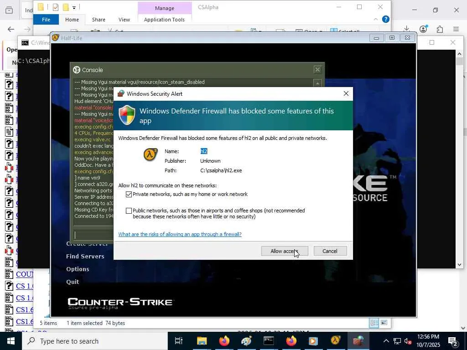Open Half-Life lambda taskbar icon
The height and width of the screenshot is (350, 467).
click(336, 341)
